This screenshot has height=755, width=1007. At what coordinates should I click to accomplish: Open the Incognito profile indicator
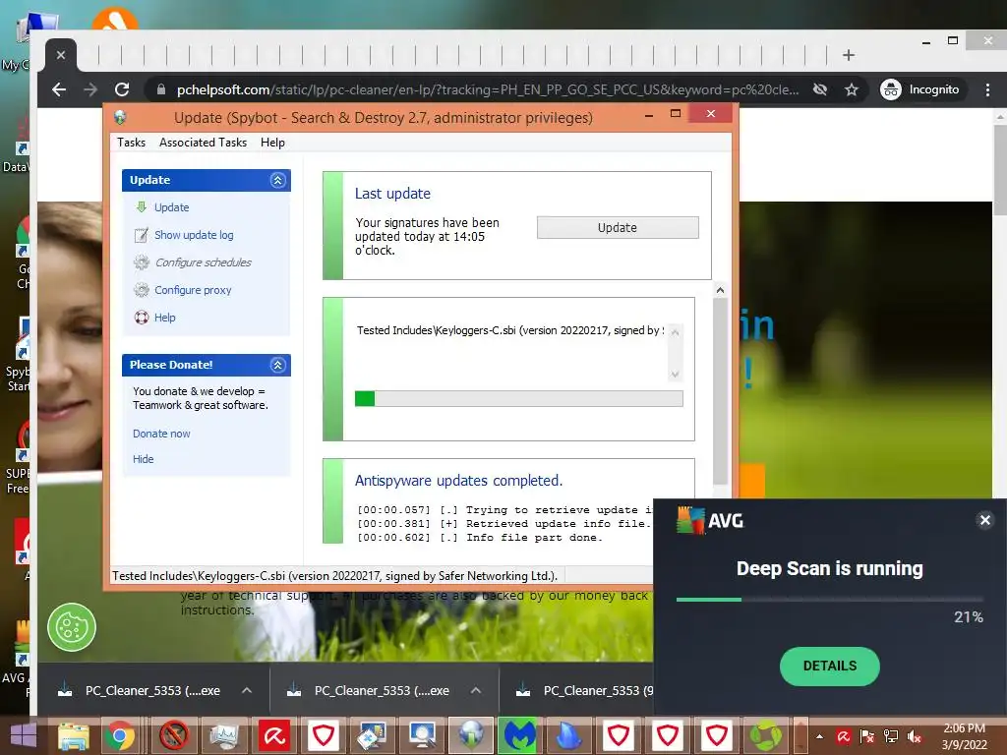coord(919,89)
